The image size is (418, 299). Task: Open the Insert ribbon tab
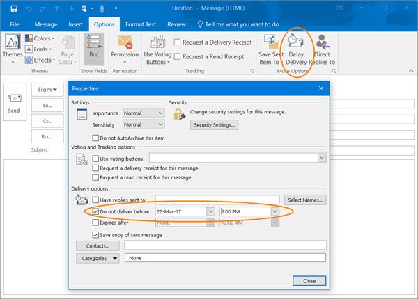76,24
